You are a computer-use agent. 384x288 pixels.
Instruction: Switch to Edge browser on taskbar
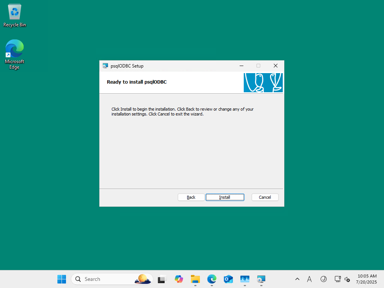pyautogui.click(x=212, y=279)
